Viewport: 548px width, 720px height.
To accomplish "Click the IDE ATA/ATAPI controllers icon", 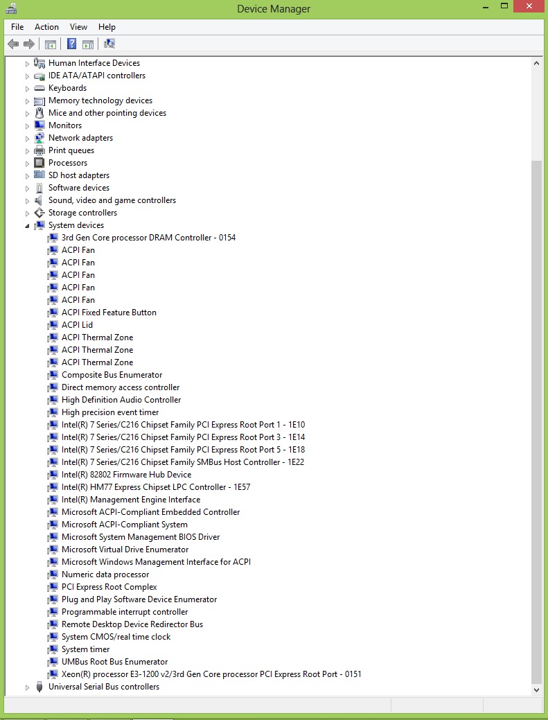I will (39, 76).
